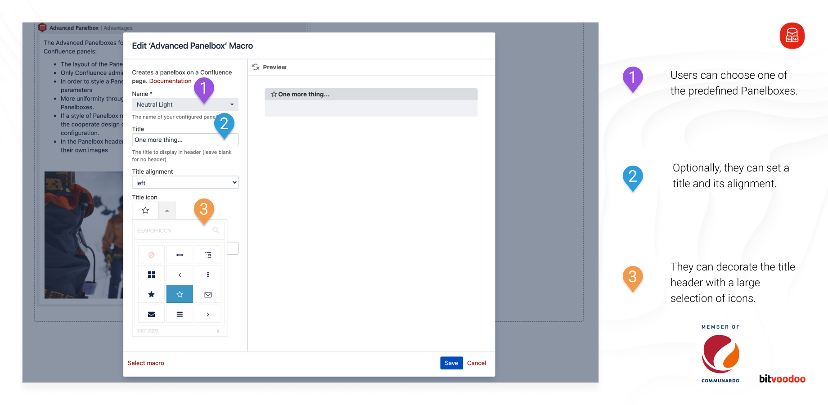
Task: Open the Name dropdown showing Neutral Light
Action: pos(233,104)
